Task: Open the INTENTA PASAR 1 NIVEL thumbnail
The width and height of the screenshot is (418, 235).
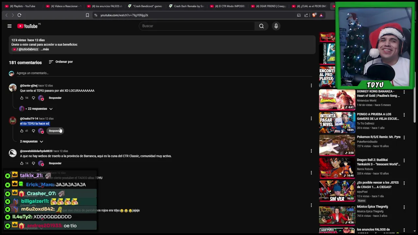Action: [337, 122]
